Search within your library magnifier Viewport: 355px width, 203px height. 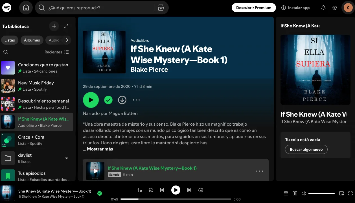(6, 52)
